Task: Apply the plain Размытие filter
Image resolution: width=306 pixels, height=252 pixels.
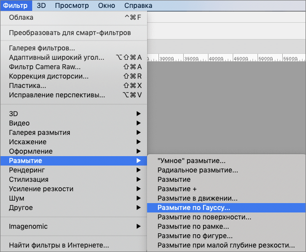Action: click(226, 179)
